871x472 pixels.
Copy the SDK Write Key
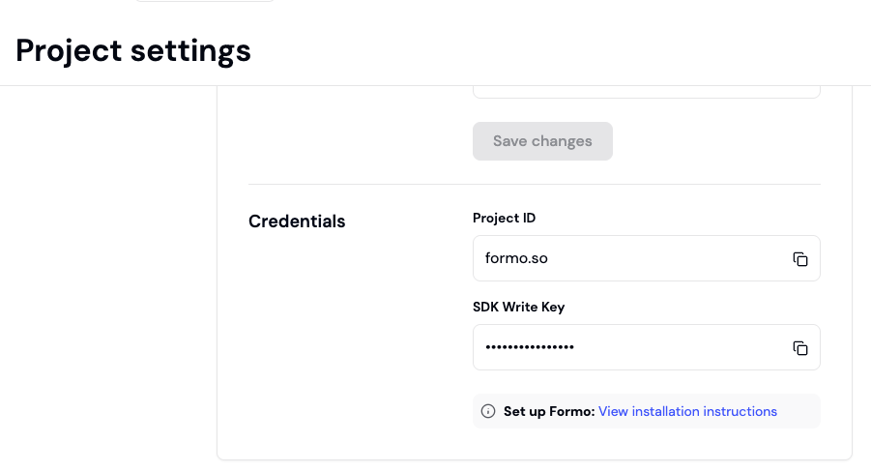(x=799, y=348)
